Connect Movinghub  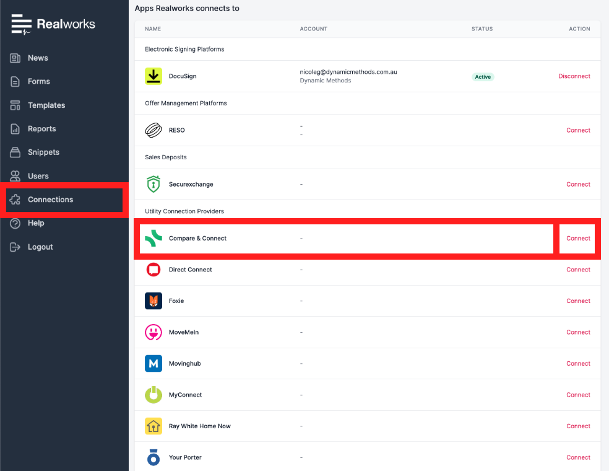click(x=578, y=364)
